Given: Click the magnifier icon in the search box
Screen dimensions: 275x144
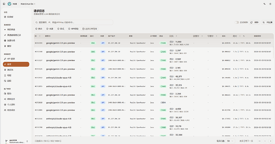Looking at the screenshot, I should point(37,22).
